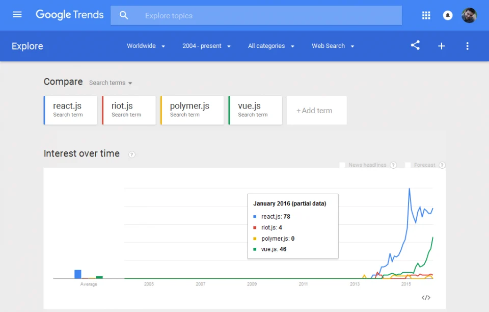Share this Trends report

tap(415, 45)
